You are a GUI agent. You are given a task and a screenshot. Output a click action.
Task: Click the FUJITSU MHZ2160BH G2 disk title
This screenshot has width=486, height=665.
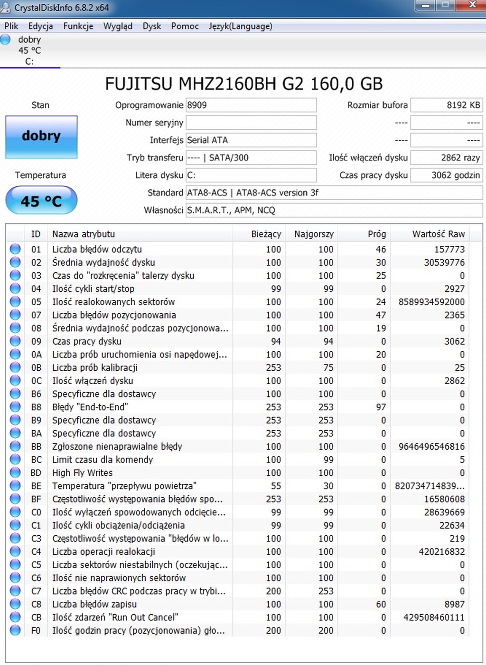pos(243,84)
